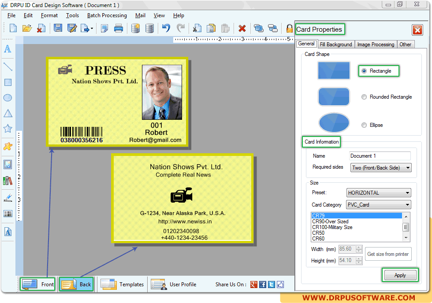The image size is (432, 303).
Task: Click the Export icon's dropdown arrow
Action: click(92, 28)
